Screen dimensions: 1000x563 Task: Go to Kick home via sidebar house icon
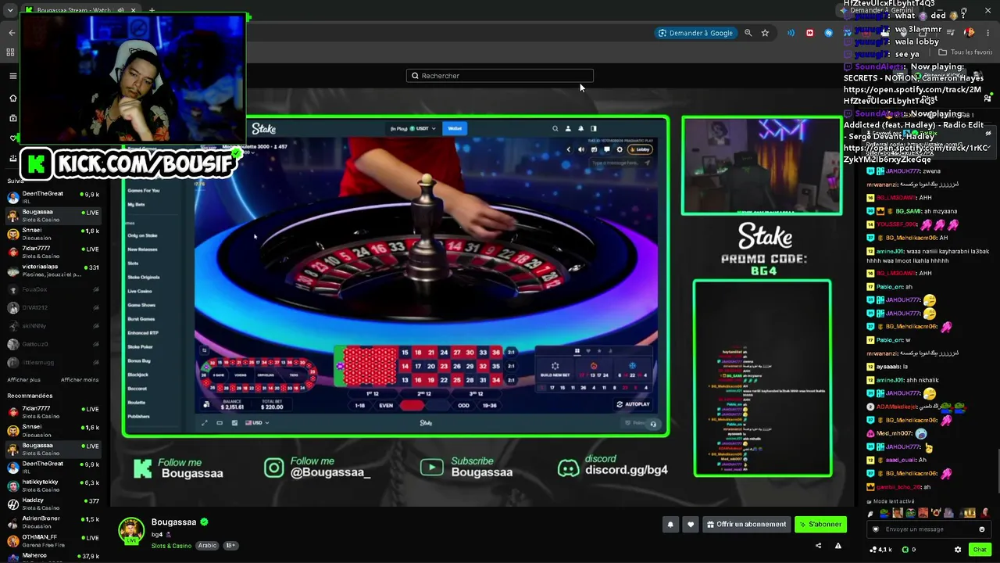(x=12, y=98)
